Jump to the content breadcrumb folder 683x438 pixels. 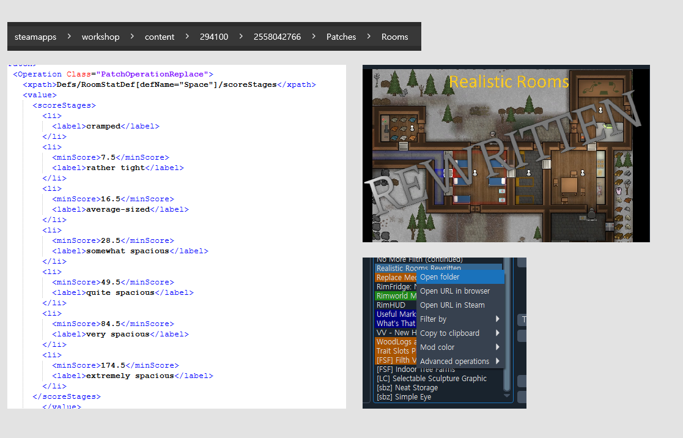pyautogui.click(x=160, y=37)
